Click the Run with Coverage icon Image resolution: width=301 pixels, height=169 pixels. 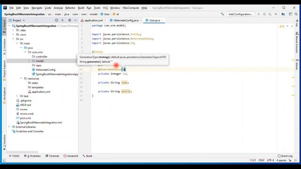pos(270,14)
